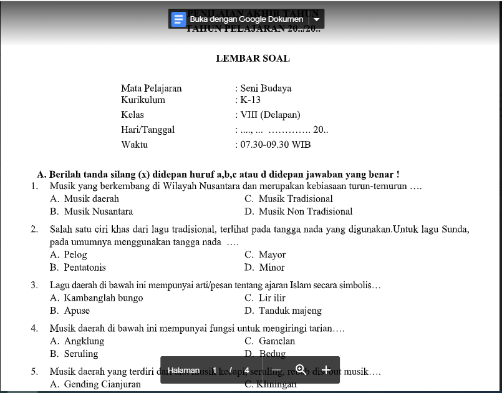Click the current page number 1 field

coord(215,371)
